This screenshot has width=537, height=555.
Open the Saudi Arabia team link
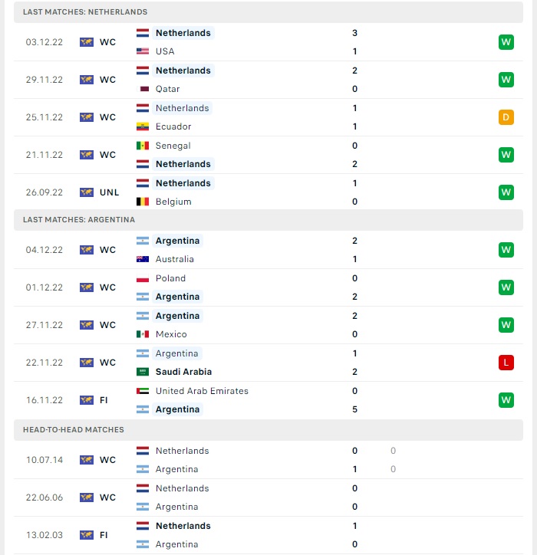pyautogui.click(x=183, y=372)
